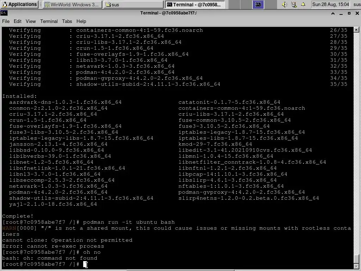The image size is (361, 271).
Task: Click 'jansson-2.13.1-4.fc36.x86_64' package entry
Action: pyautogui.click(x=58, y=144)
